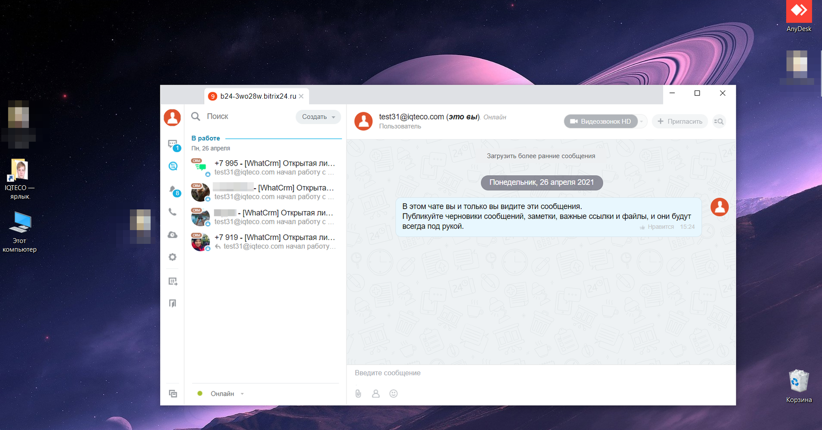Image resolution: width=822 pixels, height=430 pixels.
Task: Select b24-3wo28w.bitrix24.ru tab
Action: (256, 96)
